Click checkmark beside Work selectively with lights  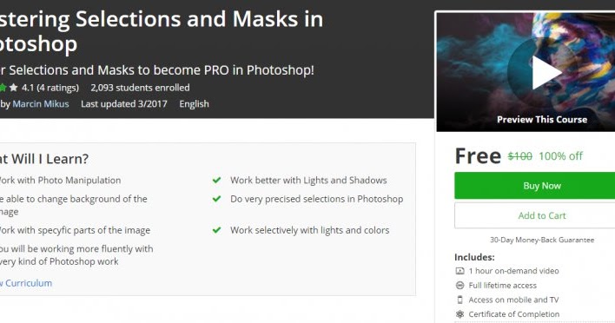coord(216,230)
